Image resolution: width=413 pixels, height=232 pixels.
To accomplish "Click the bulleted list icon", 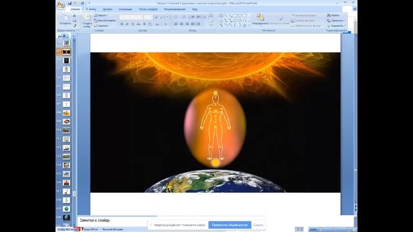I will (x=177, y=17).
